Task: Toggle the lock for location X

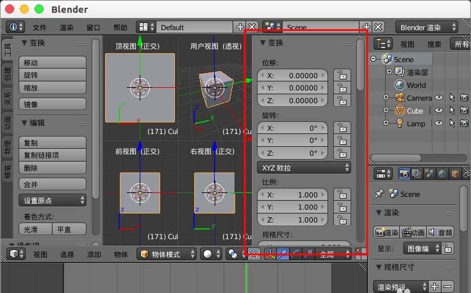Action: [342, 75]
